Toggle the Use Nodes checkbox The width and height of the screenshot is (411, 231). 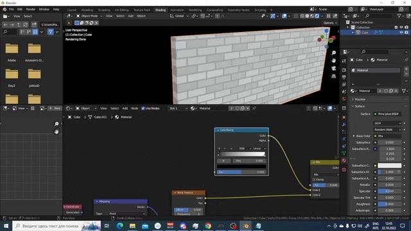coord(143,108)
